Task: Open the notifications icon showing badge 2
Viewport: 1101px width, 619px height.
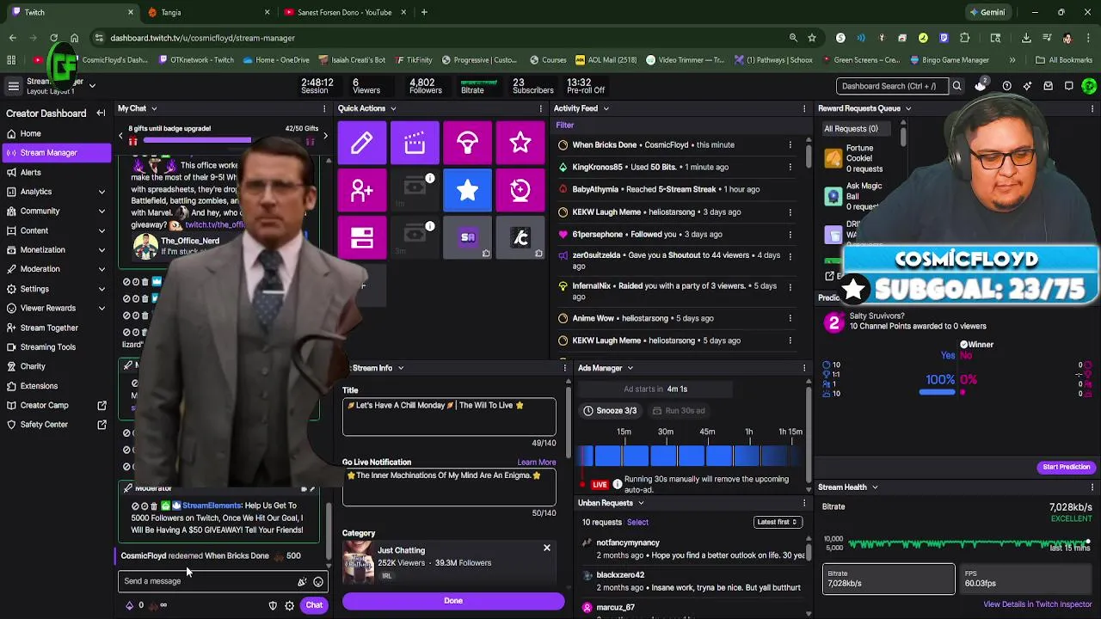Action: click(x=981, y=86)
